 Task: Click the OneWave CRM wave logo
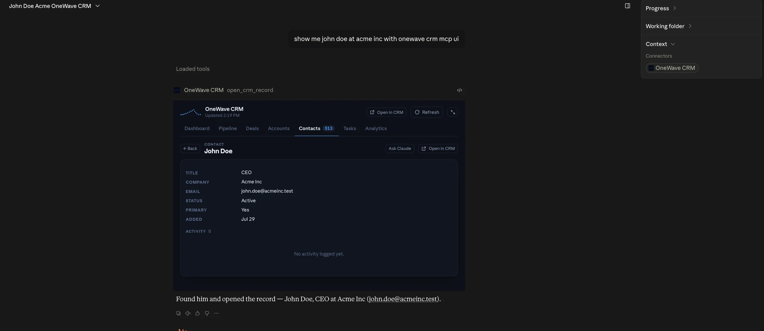click(x=191, y=112)
